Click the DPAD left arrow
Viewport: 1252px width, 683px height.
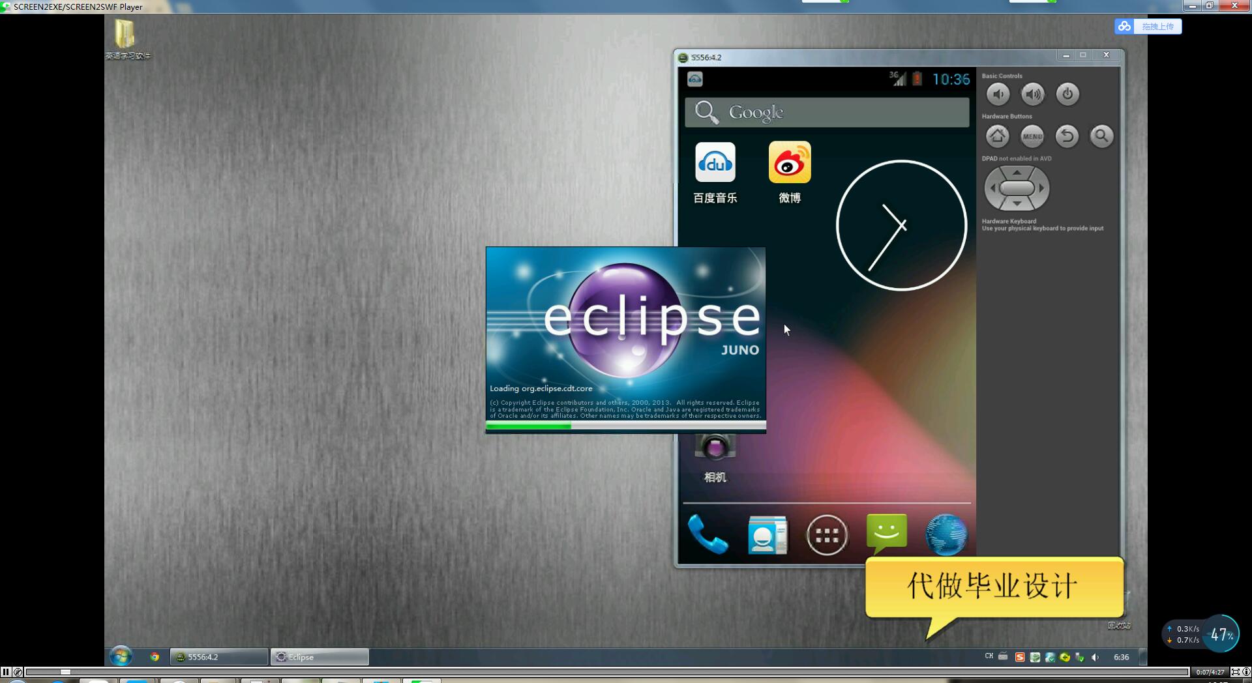(x=993, y=188)
